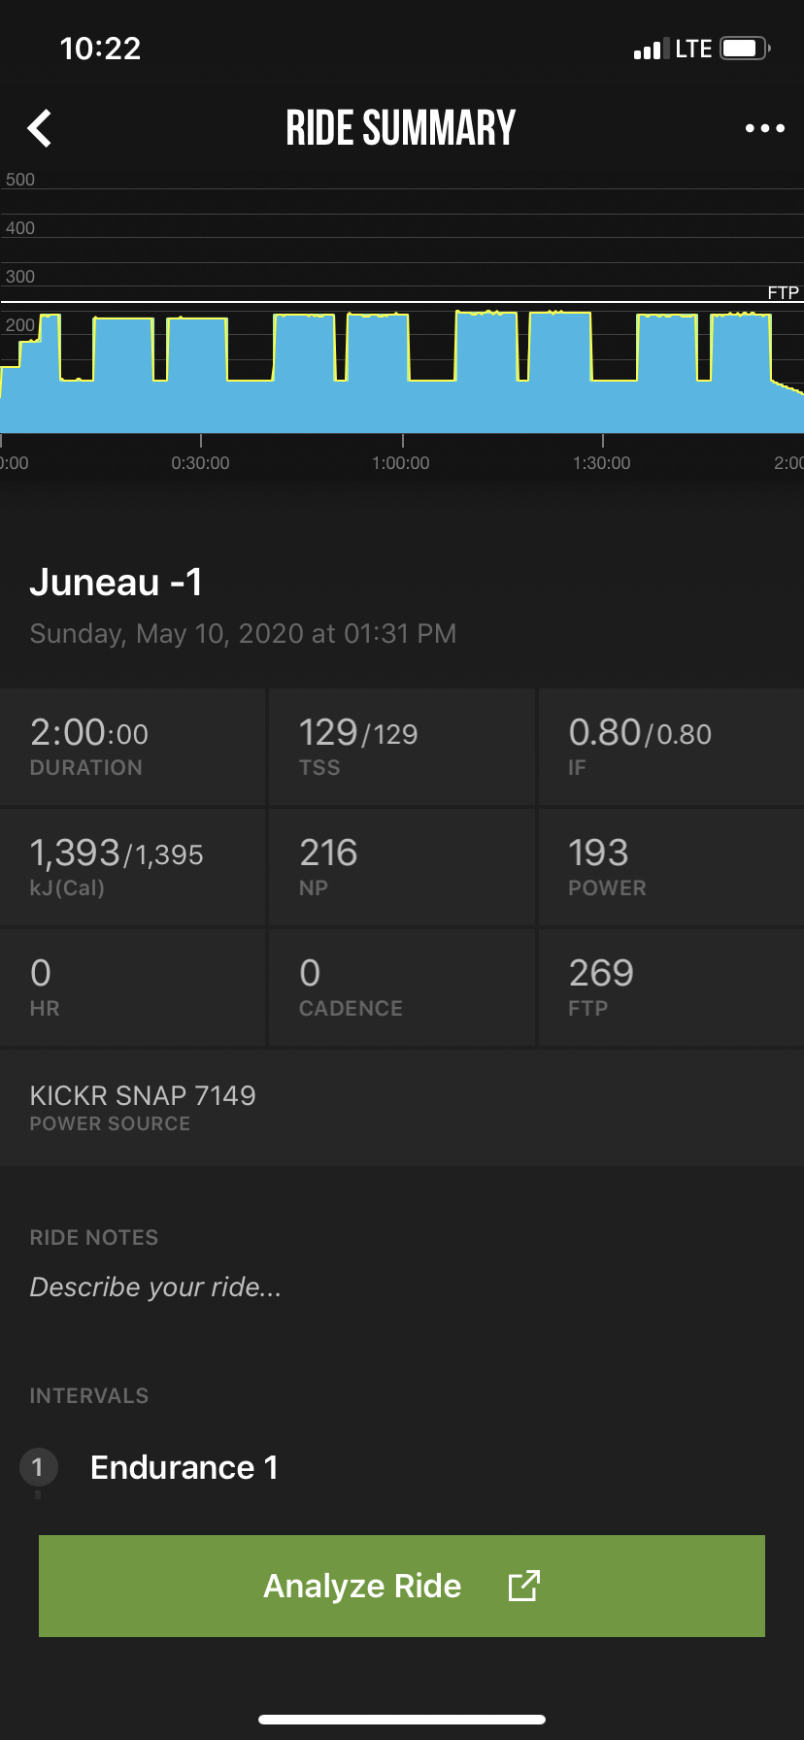
Task: Tap the external link icon on Analyze Ride
Action: click(x=523, y=1586)
